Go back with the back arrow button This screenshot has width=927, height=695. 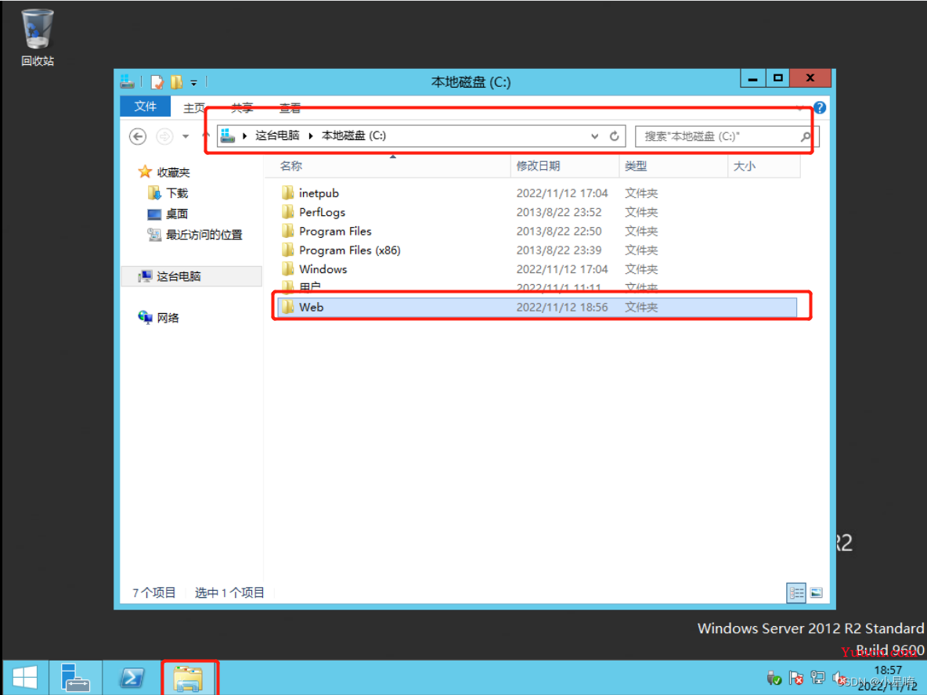[x=138, y=136]
